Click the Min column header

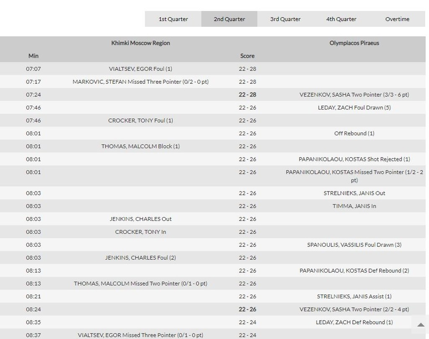pyautogui.click(x=34, y=56)
